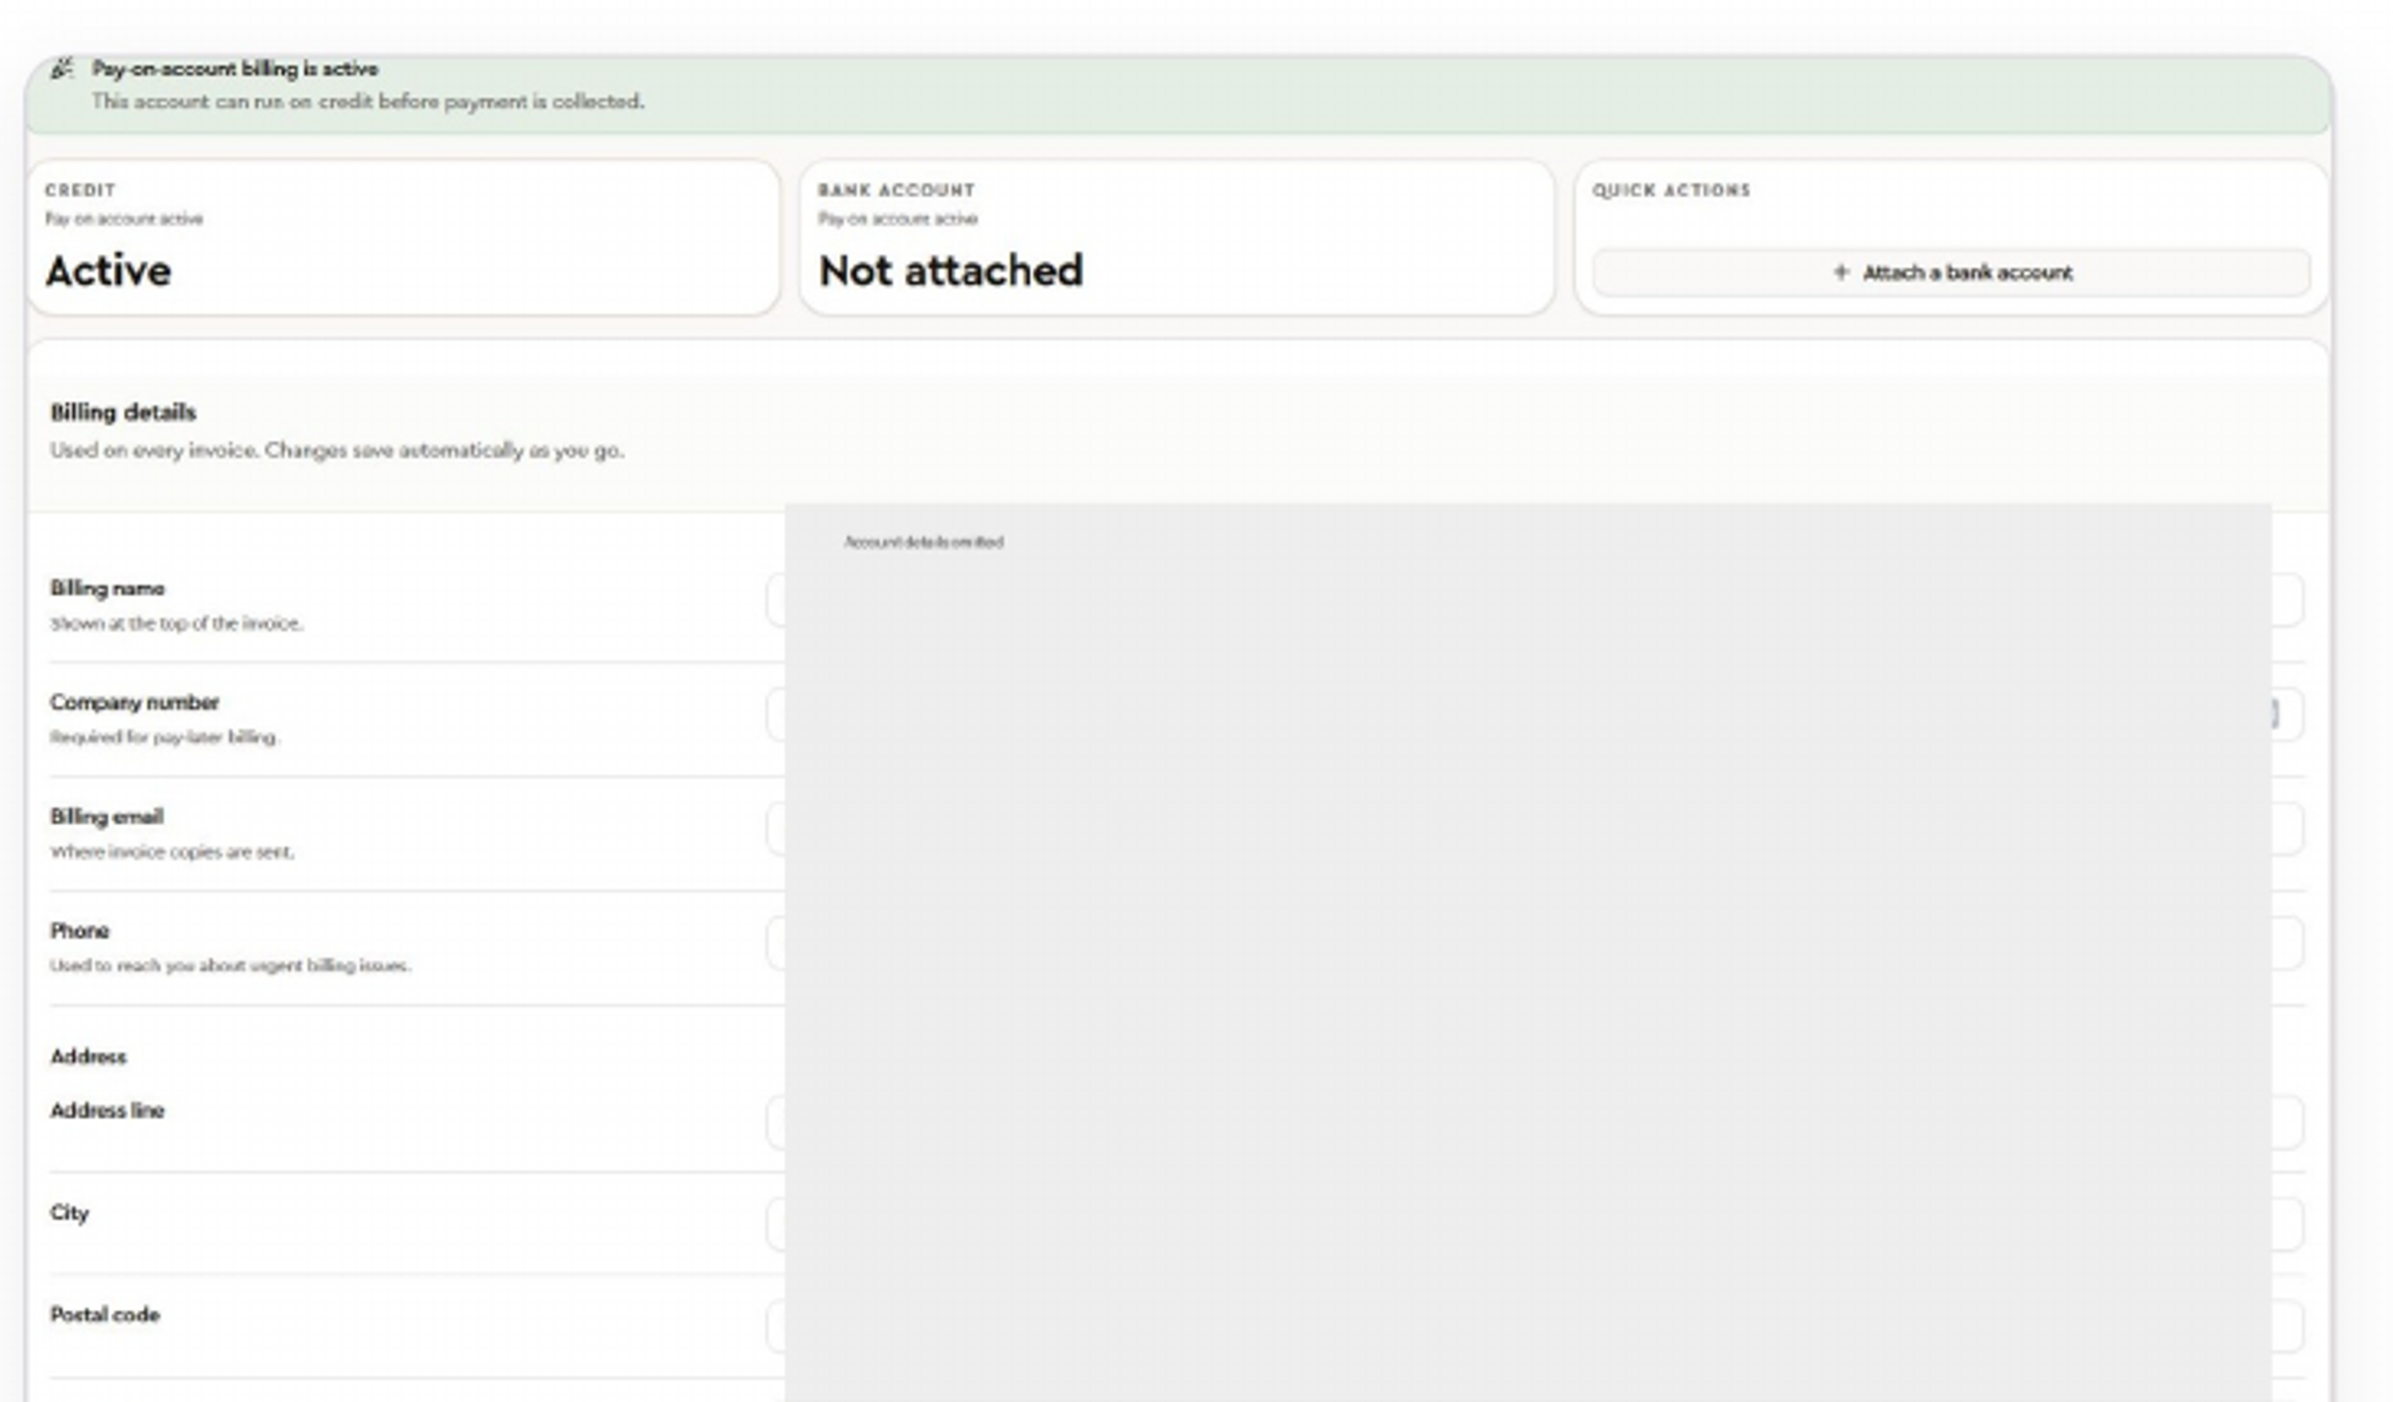The height and width of the screenshot is (1402, 2393).
Task: Click the 'Required for pay-later billing' hint
Action: click(165, 738)
